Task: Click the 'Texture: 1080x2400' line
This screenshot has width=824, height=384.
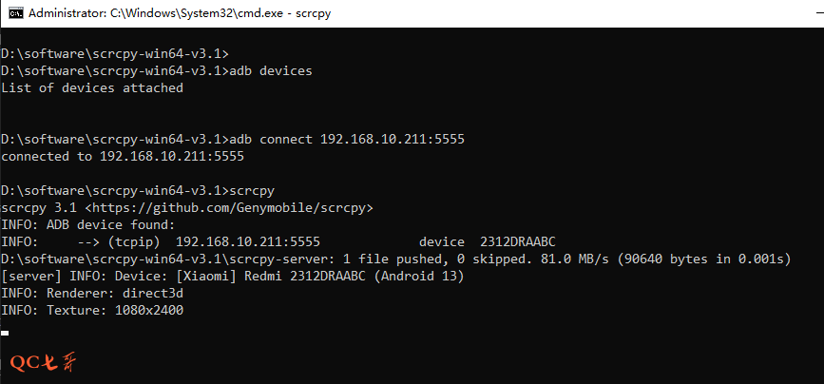Action: [x=92, y=310]
